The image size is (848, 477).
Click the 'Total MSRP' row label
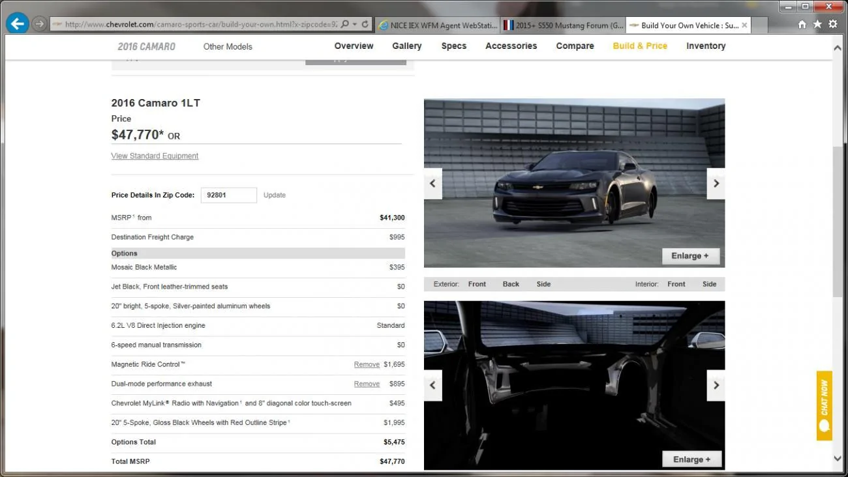pyautogui.click(x=130, y=461)
